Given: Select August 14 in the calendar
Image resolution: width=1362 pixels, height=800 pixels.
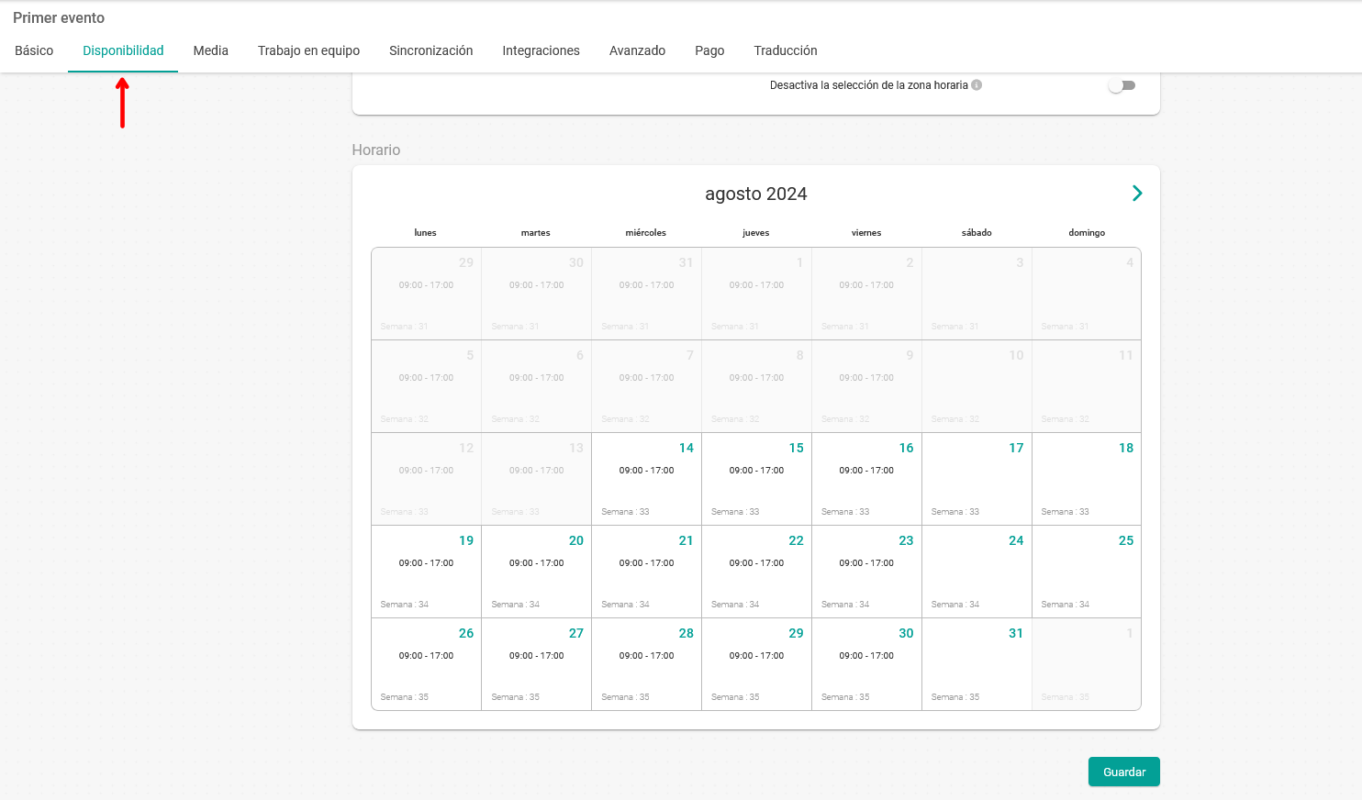Looking at the screenshot, I should pos(646,479).
